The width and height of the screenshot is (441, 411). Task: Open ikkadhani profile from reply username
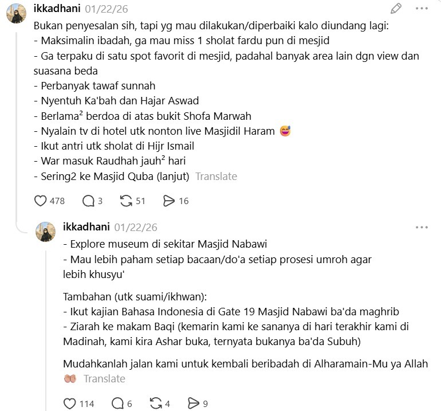pyautogui.click(x=86, y=227)
